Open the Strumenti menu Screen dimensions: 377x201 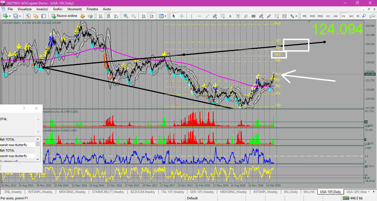click(75, 9)
